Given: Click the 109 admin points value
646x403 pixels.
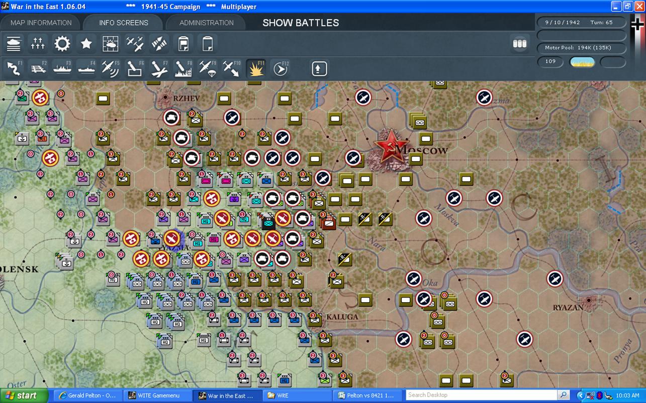Looking at the screenshot, I should click(x=550, y=61).
